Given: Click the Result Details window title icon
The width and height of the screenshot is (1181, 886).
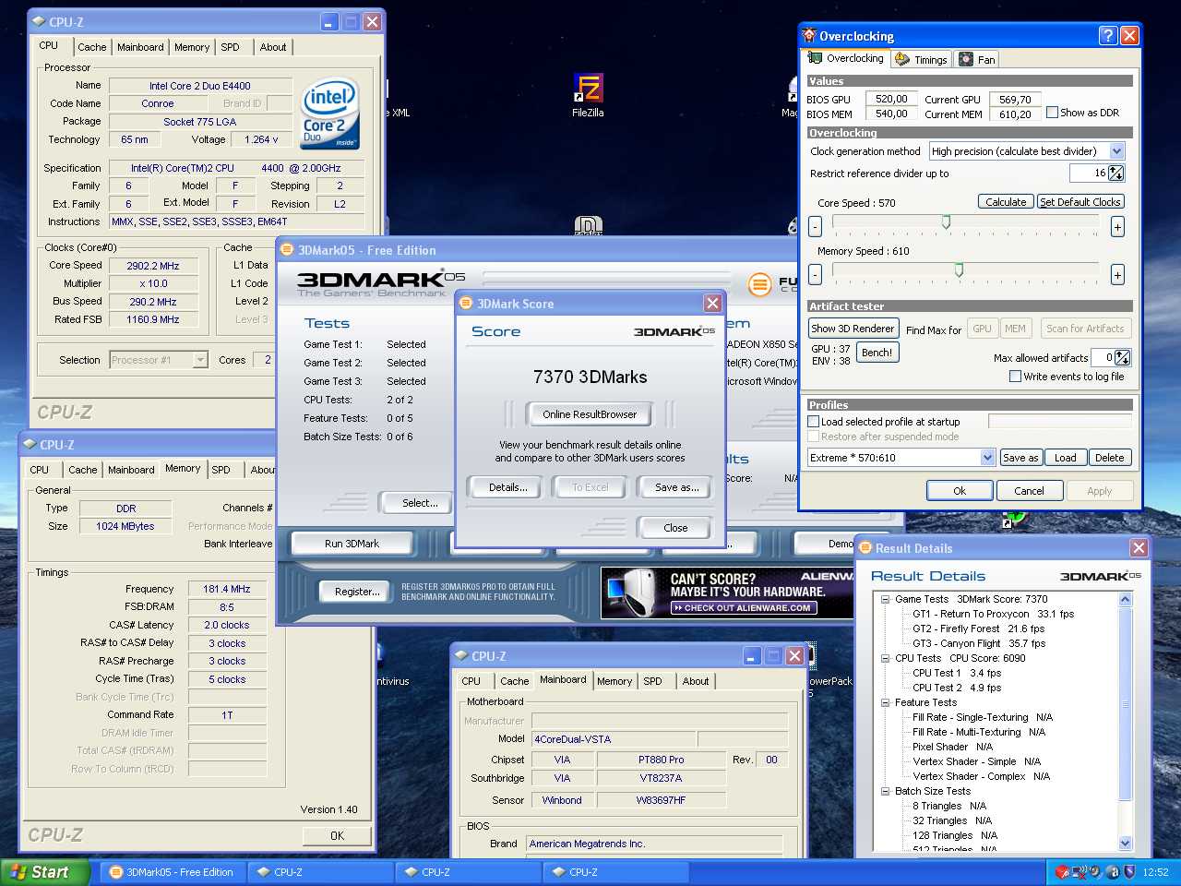Looking at the screenshot, I should tap(865, 547).
